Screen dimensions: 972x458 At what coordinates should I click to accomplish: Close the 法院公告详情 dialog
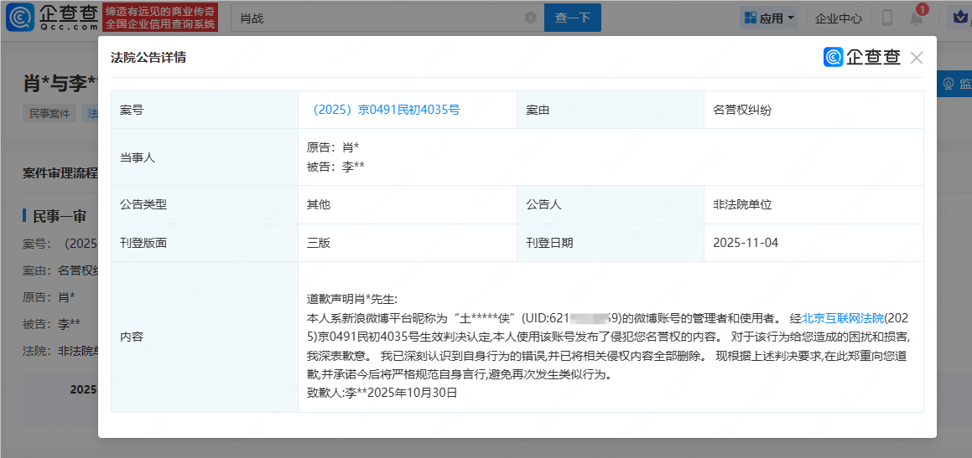click(x=916, y=58)
